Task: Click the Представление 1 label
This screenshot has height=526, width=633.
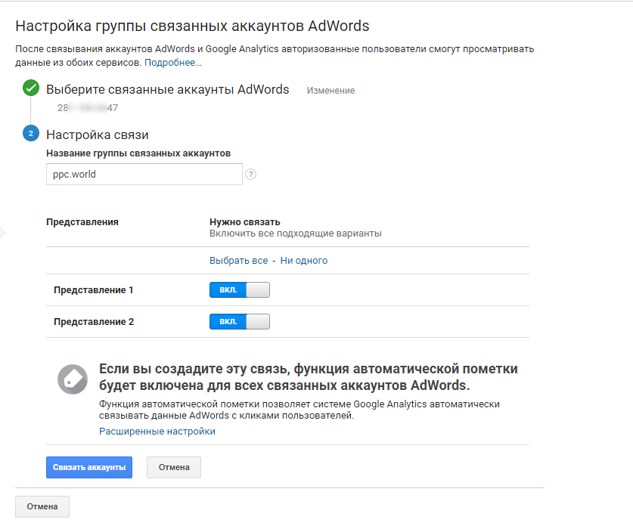Action: [93, 290]
